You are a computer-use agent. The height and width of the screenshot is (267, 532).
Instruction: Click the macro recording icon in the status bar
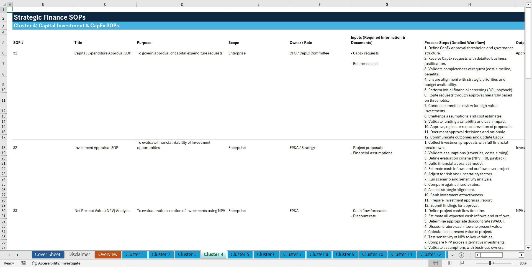[x=24, y=263]
